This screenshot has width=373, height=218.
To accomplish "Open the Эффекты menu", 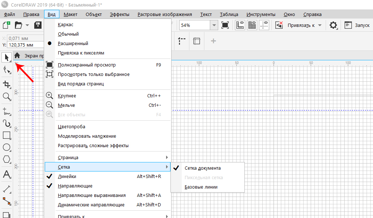I will coord(119,15).
